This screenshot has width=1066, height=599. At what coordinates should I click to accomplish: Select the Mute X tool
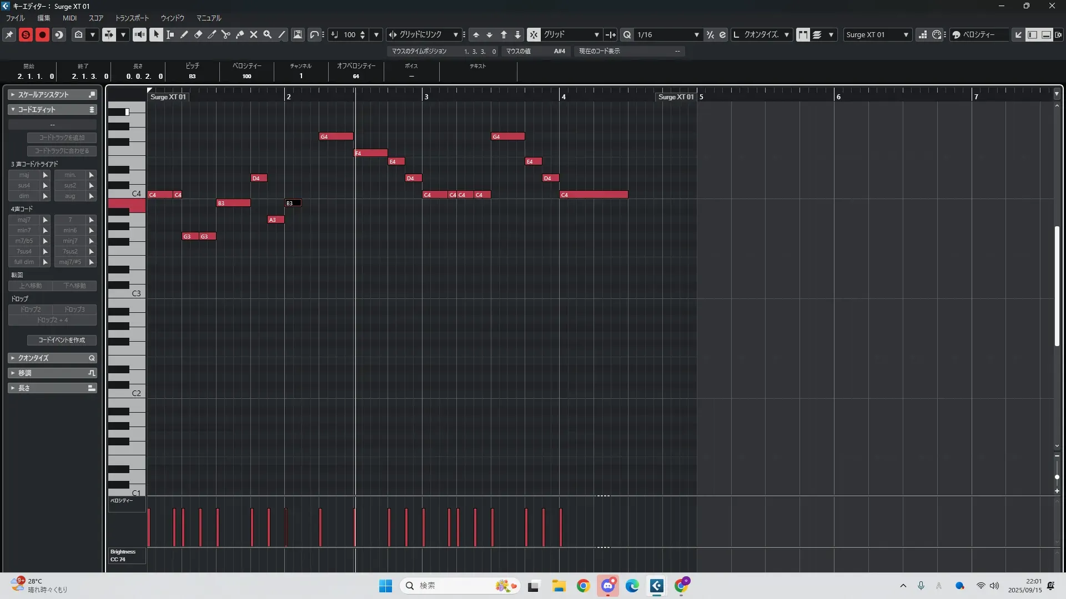tap(254, 34)
